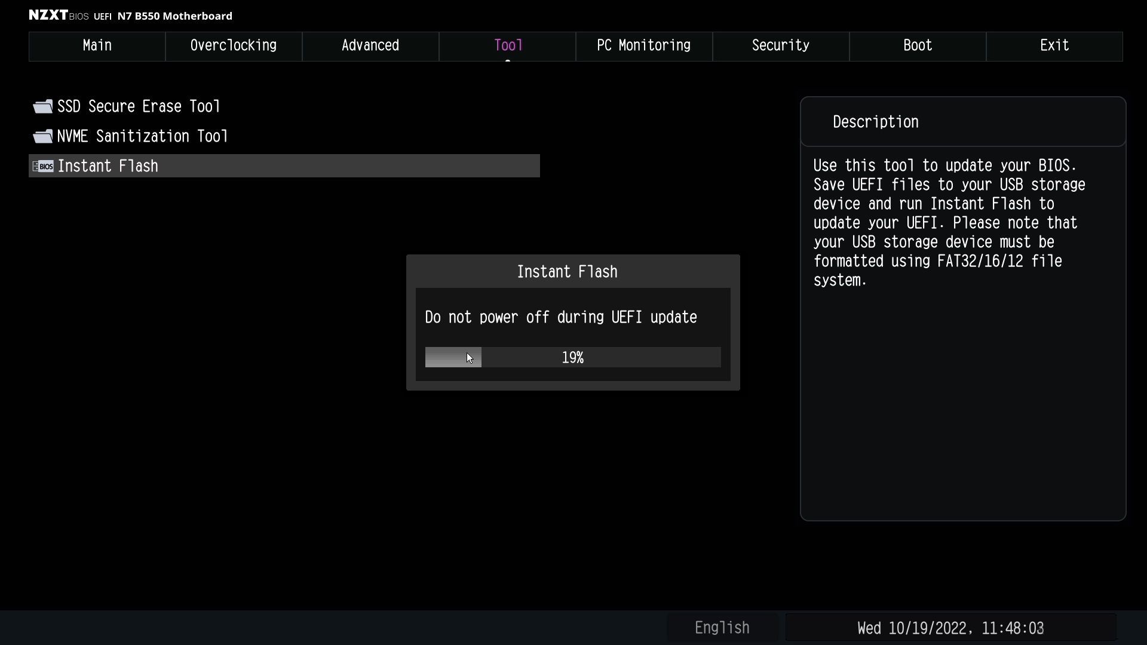Open SSD Secure Erase Tool entry
Viewport: 1147px width, 645px height.
tap(139, 106)
